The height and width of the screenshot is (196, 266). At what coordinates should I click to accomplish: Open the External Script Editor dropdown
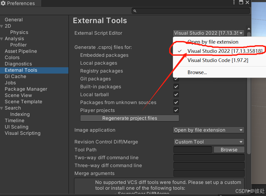click(x=209, y=33)
